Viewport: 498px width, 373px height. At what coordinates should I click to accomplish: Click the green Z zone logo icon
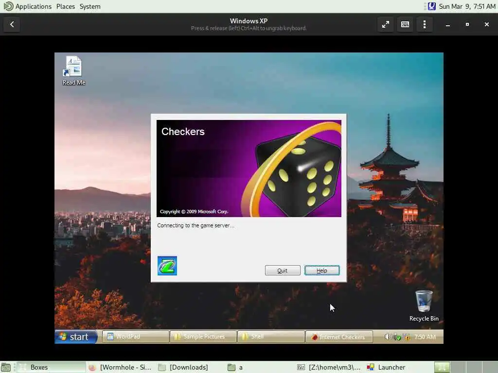tap(167, 266)
